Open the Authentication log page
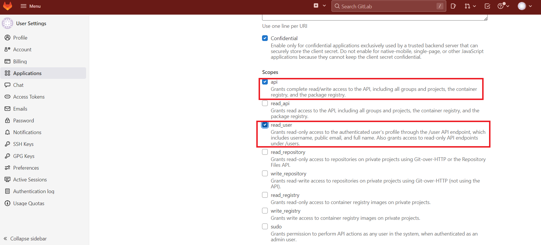541x245 pixels. coord(34,191)
